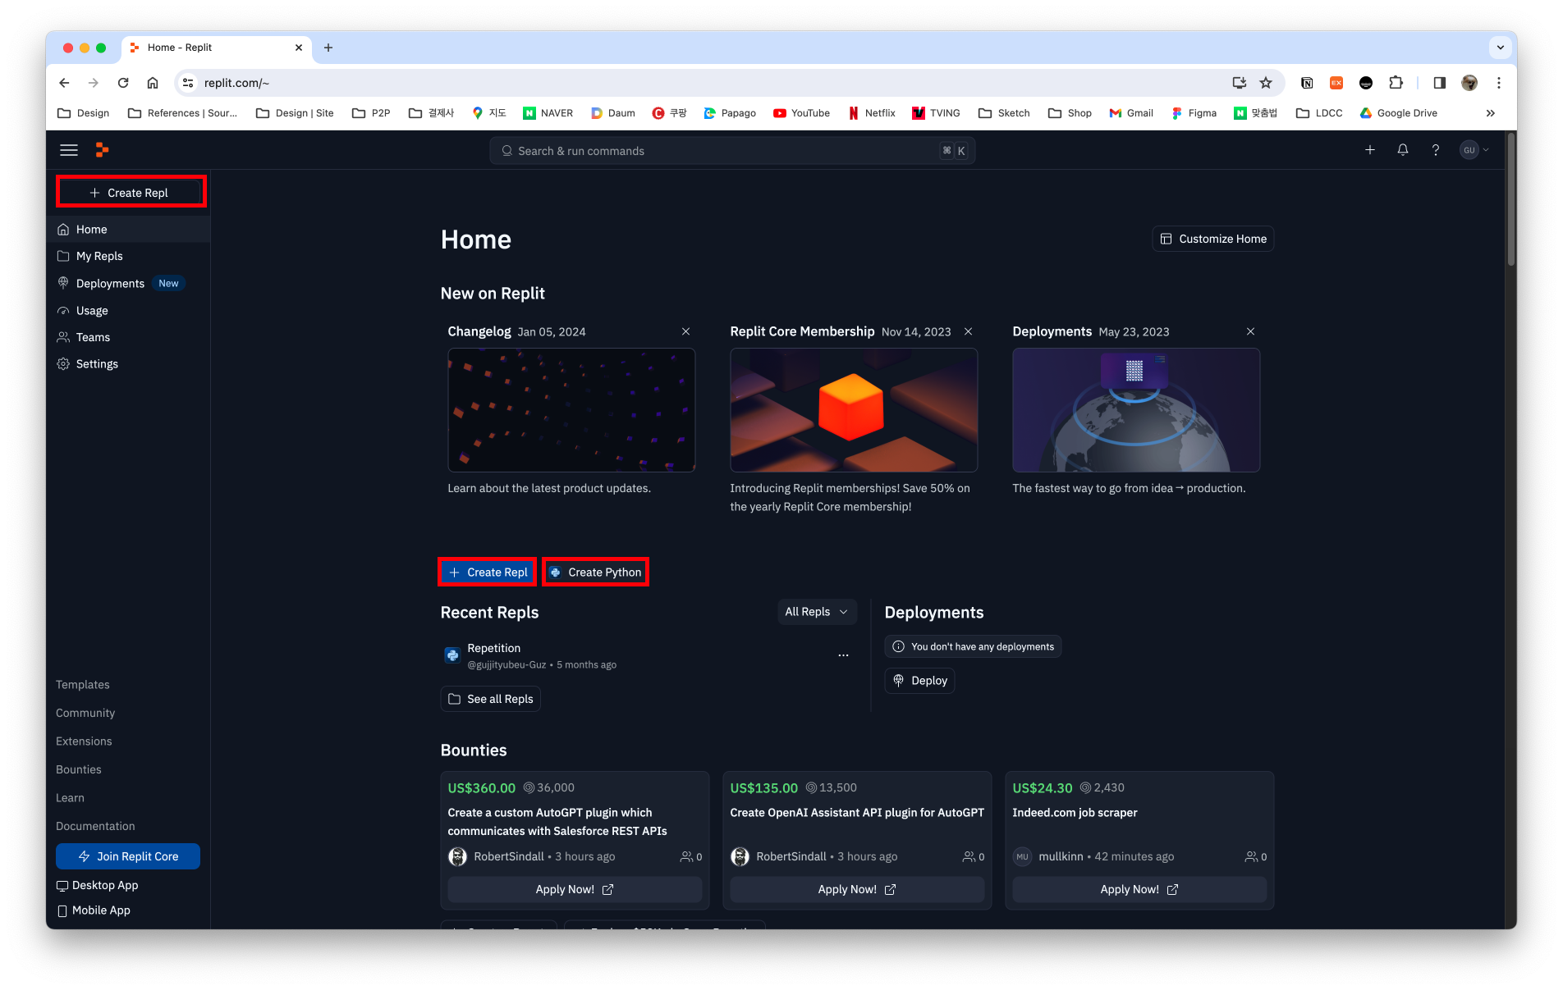Viewport: 1563px width, 990px height.
Task: Click the address bar URL
Action: click(x=236, y=83)
